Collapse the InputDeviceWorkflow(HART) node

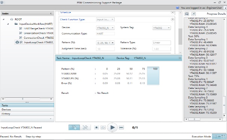tap(8, 24)
